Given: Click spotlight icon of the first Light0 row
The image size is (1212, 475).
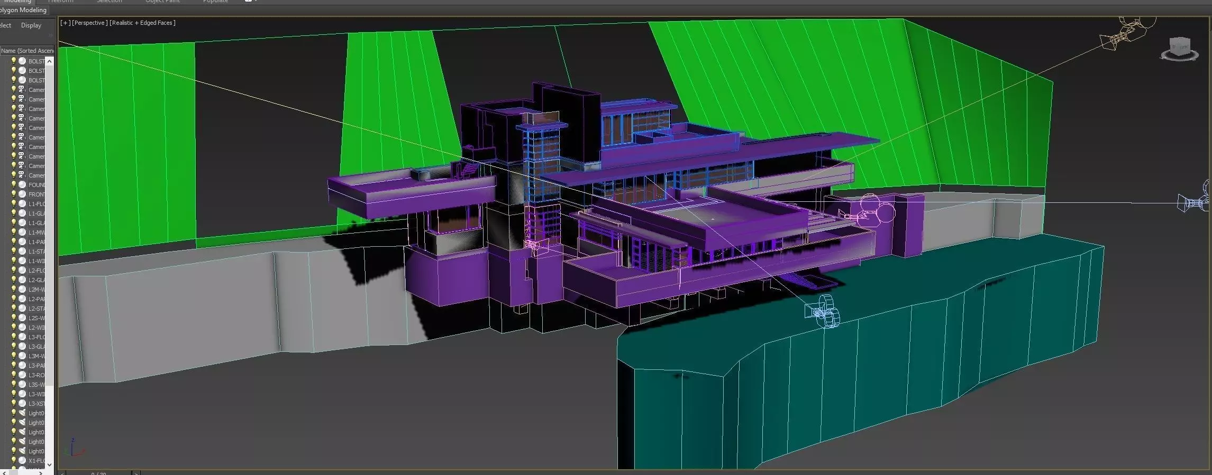Looking at the screenshot, I should click(x=22, y=413).
